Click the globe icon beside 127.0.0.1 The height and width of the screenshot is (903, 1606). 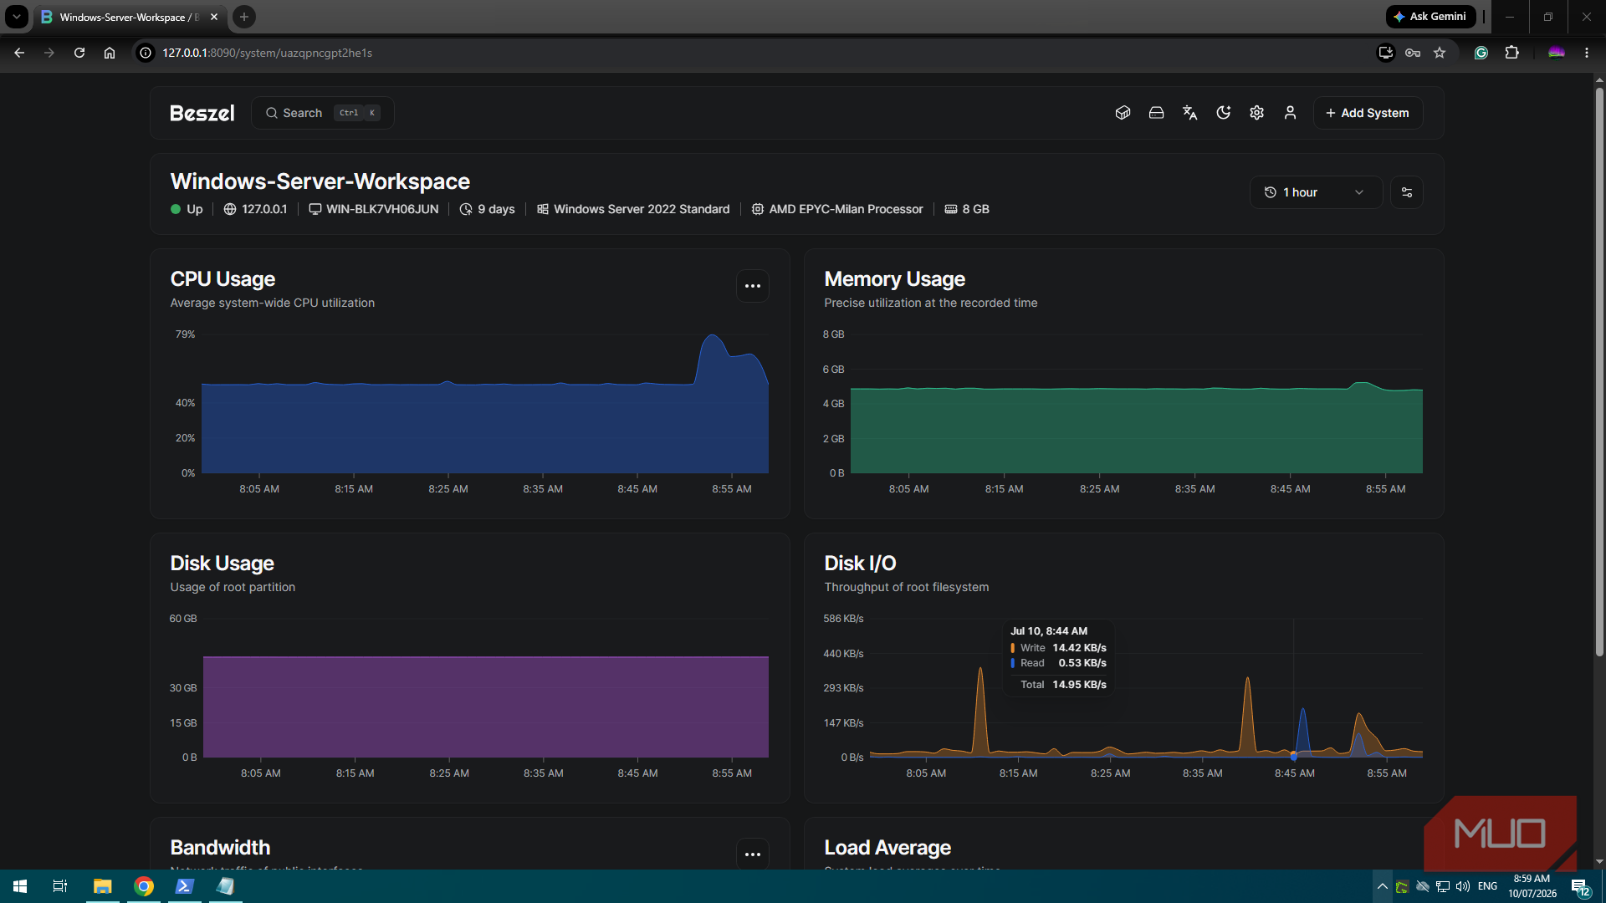click(230, 209)
